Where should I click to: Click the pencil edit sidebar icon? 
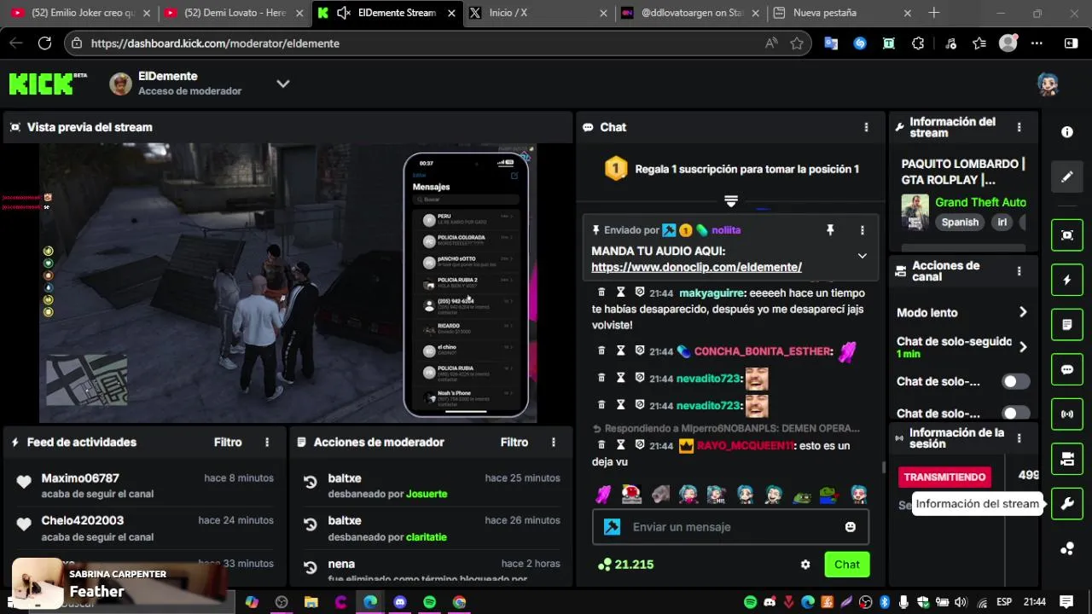pyautogui.click(x=1067, y=177)
